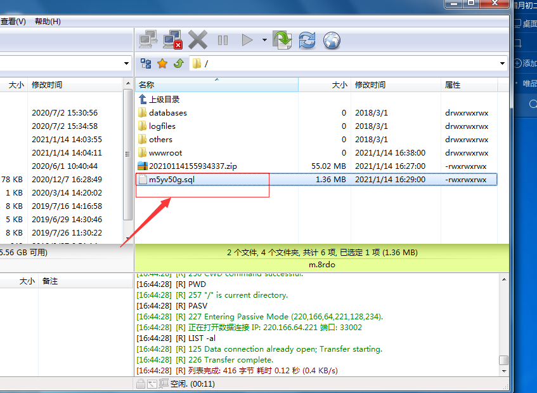Open dropdown arrow next to play button
537x393 pixels.
[x=264, y=41]
